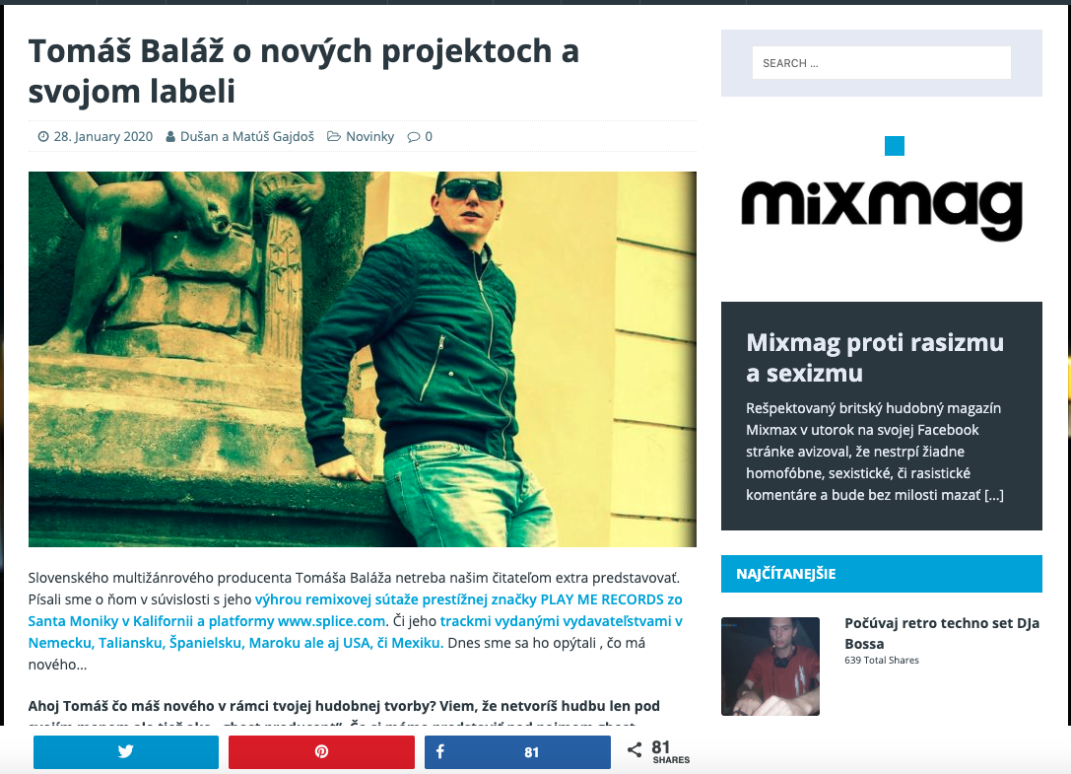Share on Facebook button showing 81
1071x774 pixels.
pos(517,752)
